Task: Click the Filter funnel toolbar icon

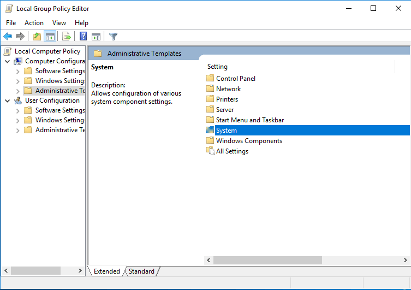Action: [x=113, y=36]
